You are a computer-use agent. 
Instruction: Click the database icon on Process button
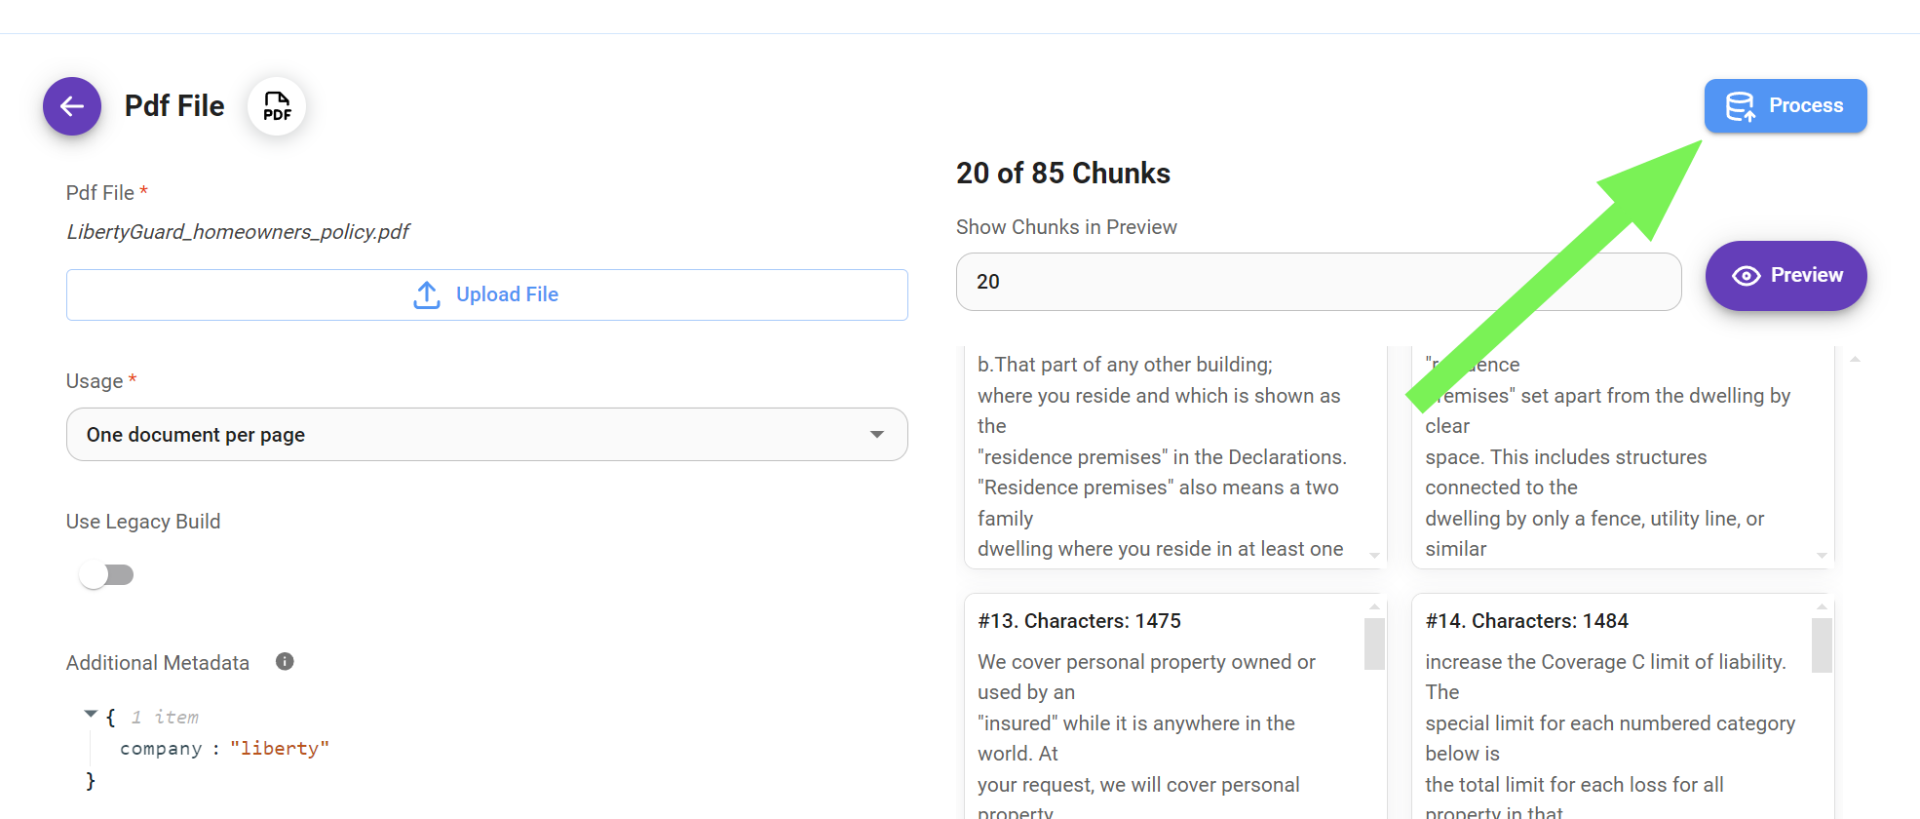click(1740, 106)
